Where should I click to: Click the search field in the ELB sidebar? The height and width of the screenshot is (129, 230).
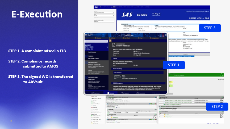point(96,41)
